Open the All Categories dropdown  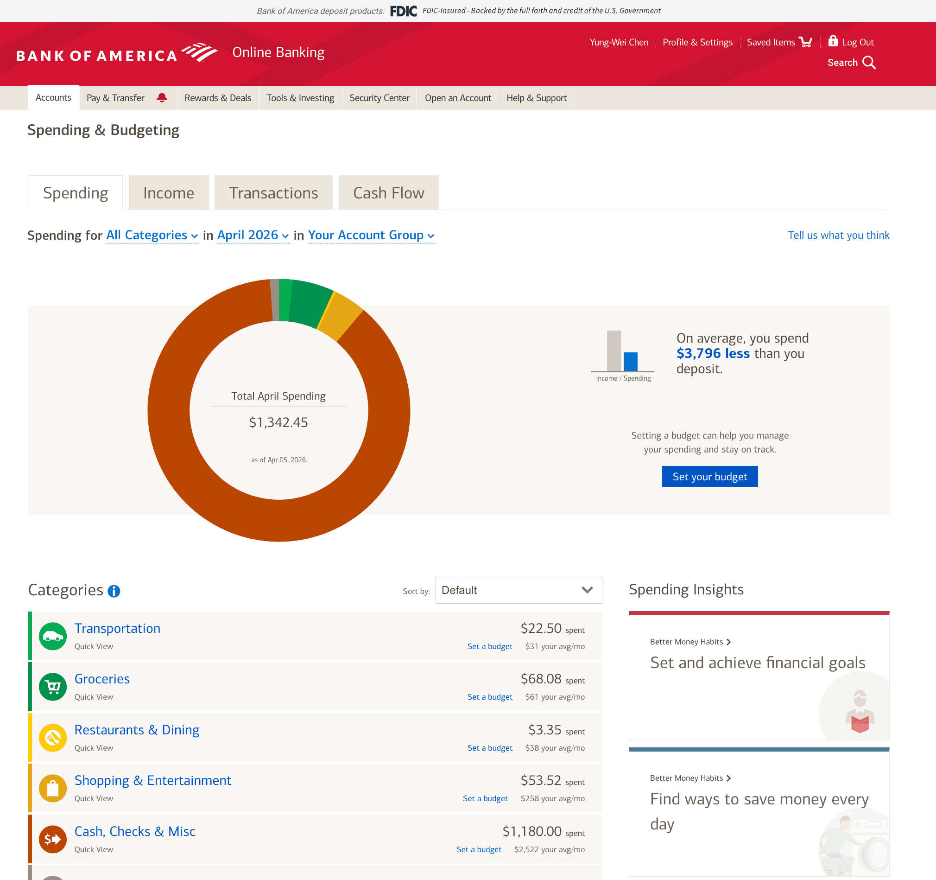coord(152,235)
